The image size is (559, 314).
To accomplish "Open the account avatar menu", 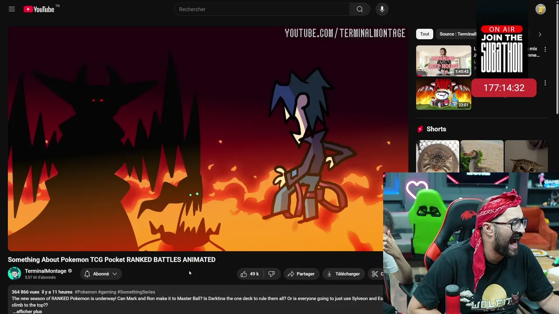I will 541,9.
